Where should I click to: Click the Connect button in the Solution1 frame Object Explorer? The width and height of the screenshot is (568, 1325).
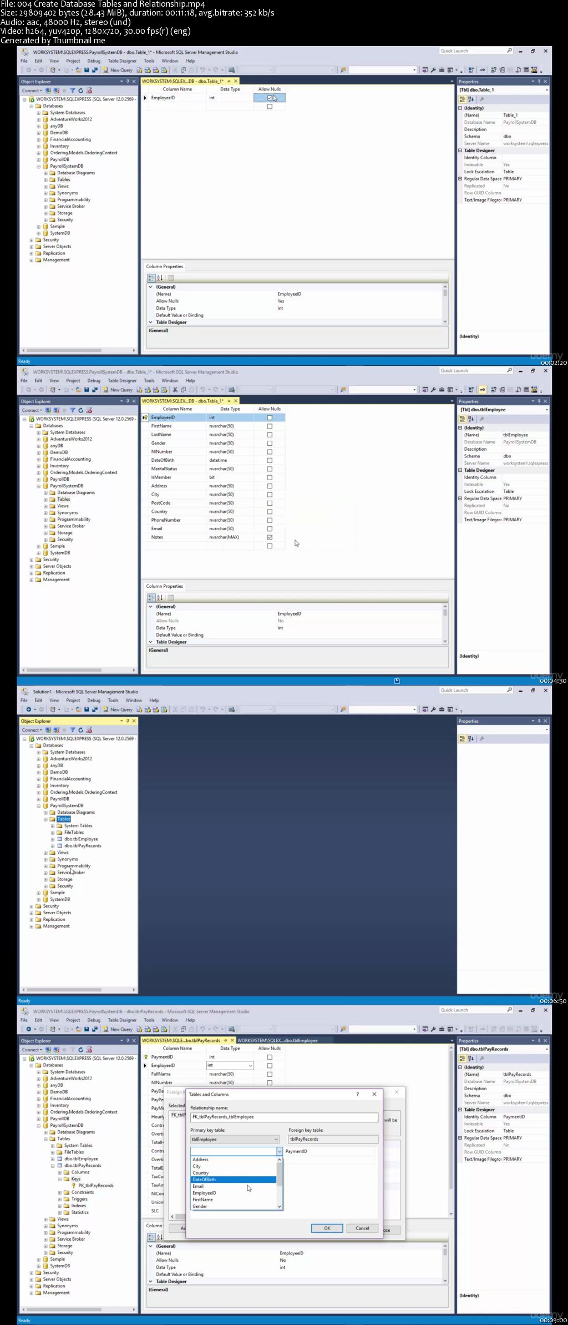[x=32, y=730]
